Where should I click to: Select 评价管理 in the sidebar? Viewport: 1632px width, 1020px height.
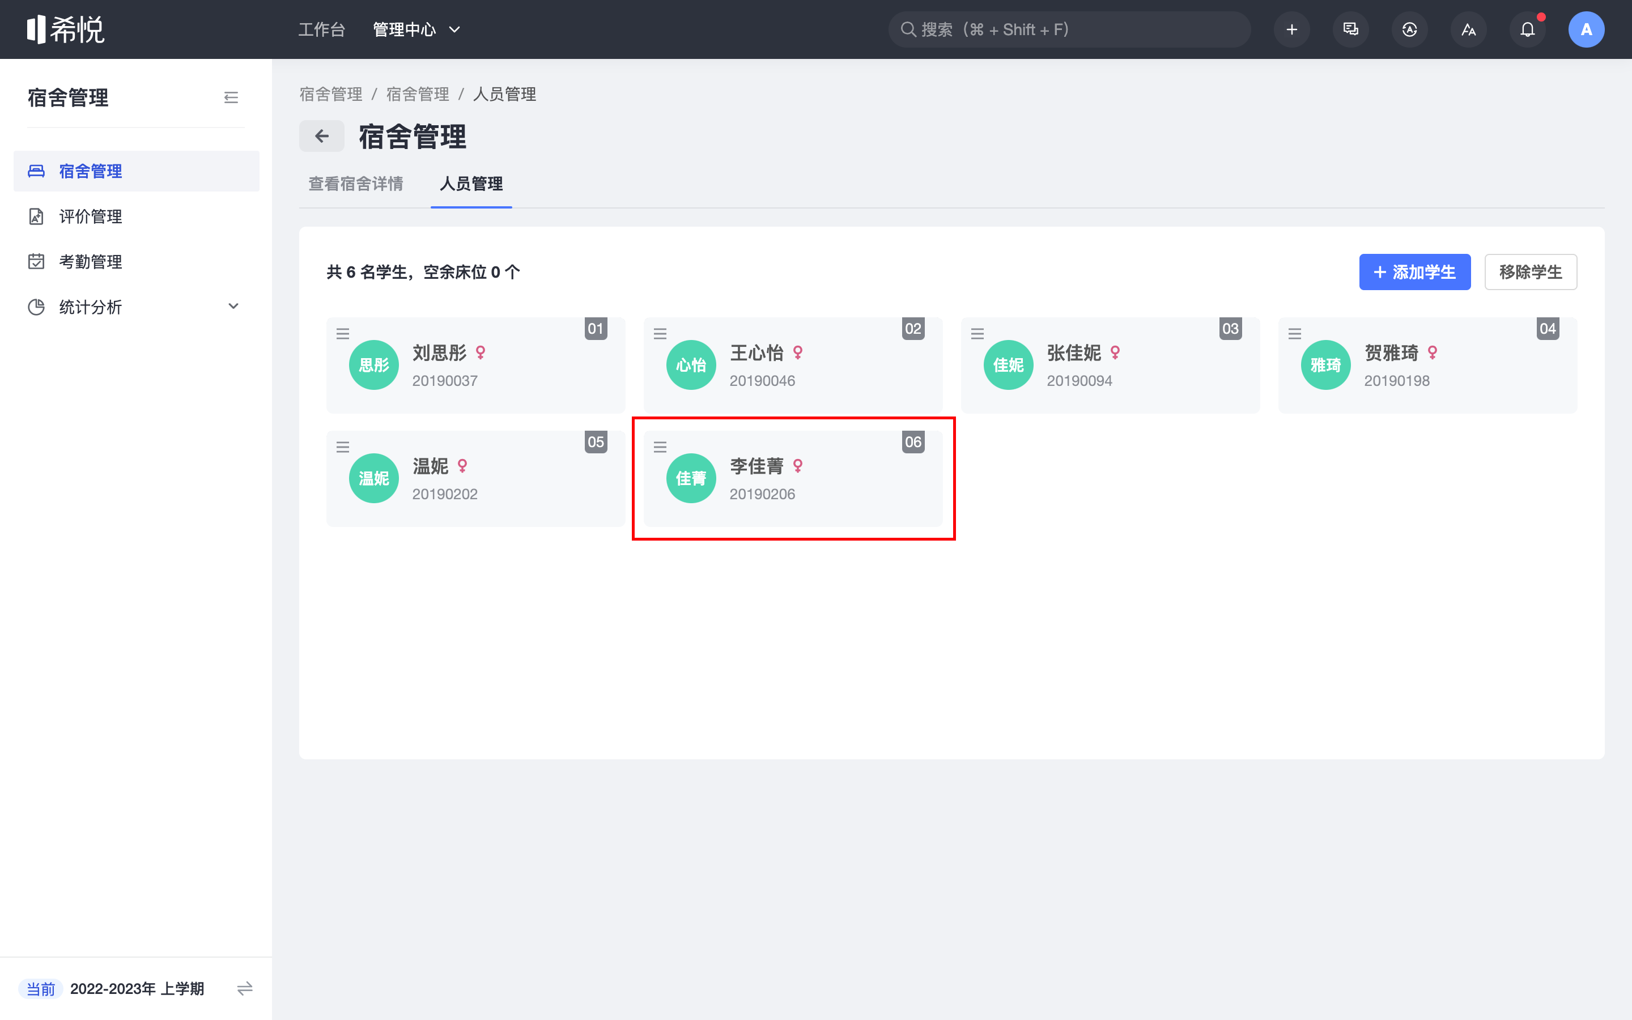coord(136,216)
